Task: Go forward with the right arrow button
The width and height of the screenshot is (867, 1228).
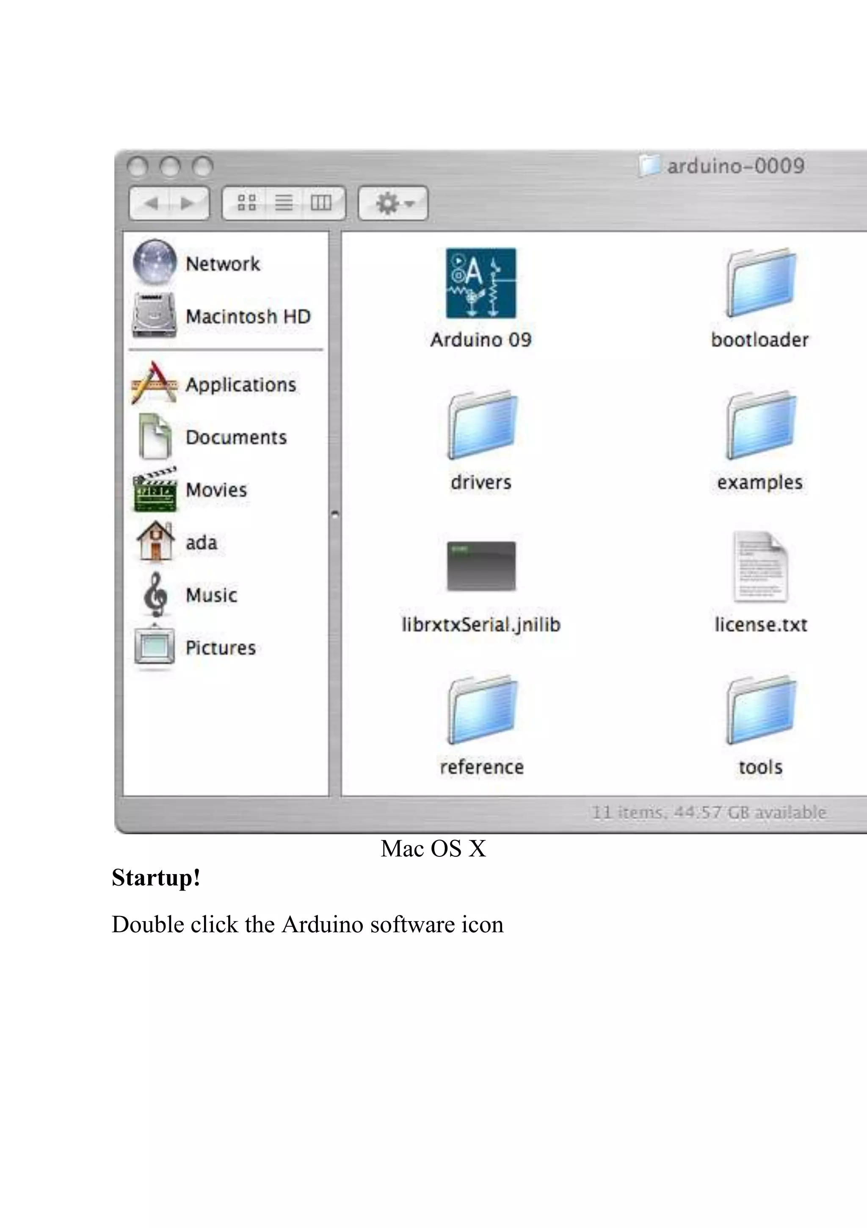Action: (x=189, y=203)
